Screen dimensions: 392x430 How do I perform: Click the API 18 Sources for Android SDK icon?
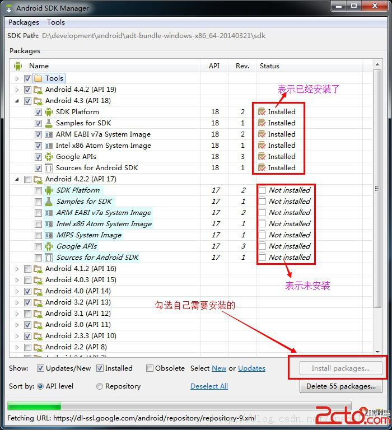[49, 168]
